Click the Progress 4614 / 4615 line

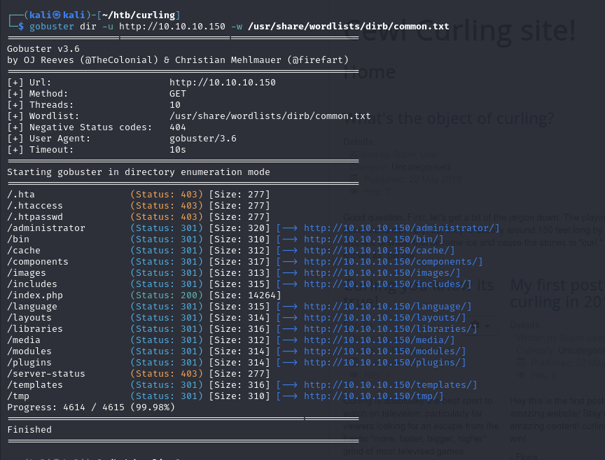click(x=91, y=407)
